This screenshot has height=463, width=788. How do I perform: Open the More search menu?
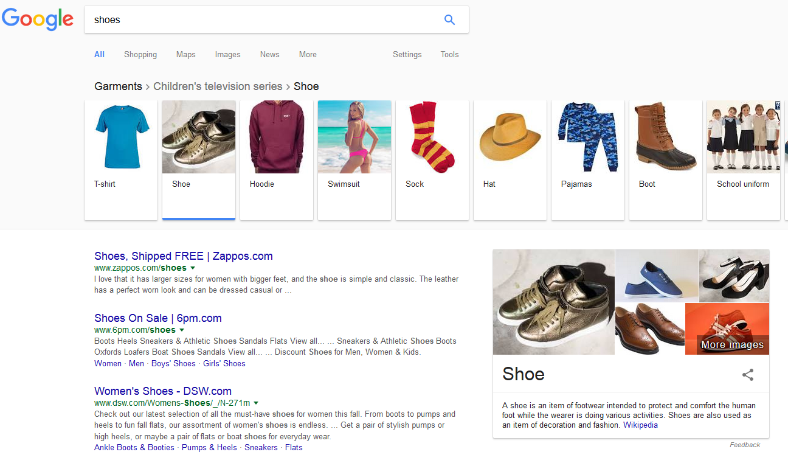308,54
